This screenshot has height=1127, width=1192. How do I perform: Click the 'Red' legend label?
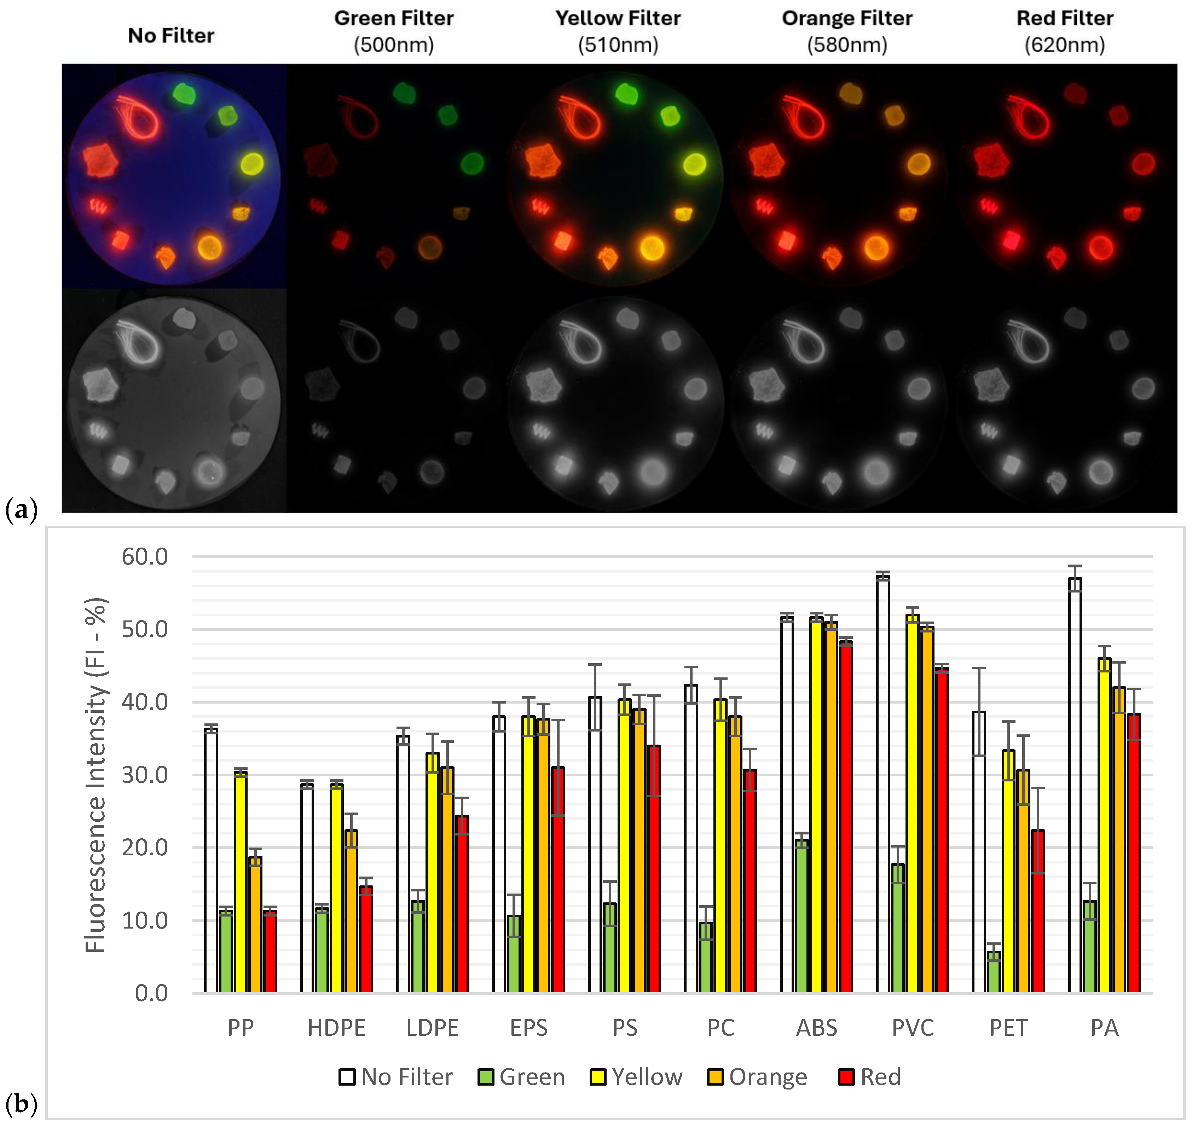[x=880, y=1076]
